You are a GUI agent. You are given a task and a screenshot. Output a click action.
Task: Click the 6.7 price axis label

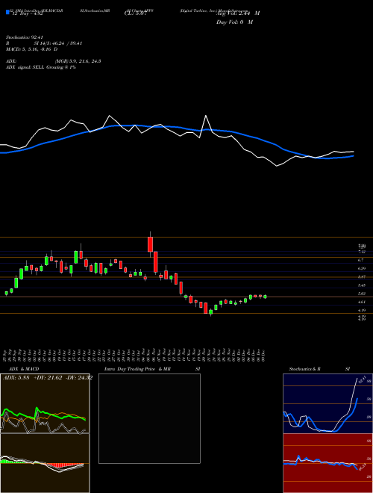360,260
